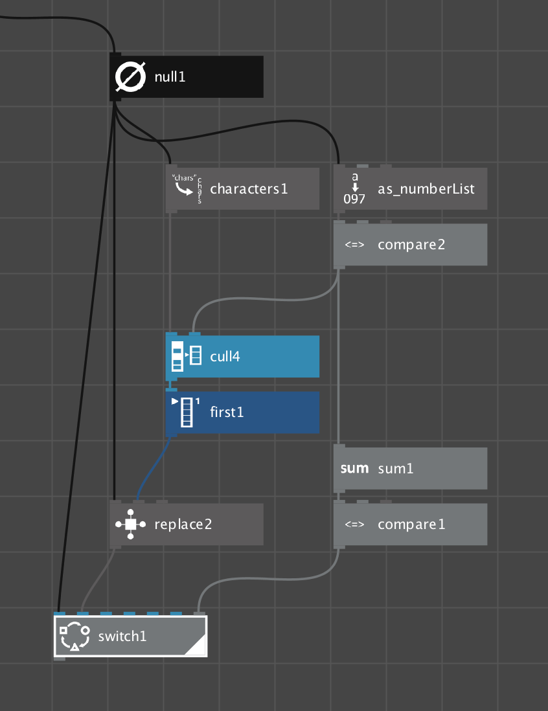Click the switch1 node's cycle shapes icon

click(x=75, y=636)
